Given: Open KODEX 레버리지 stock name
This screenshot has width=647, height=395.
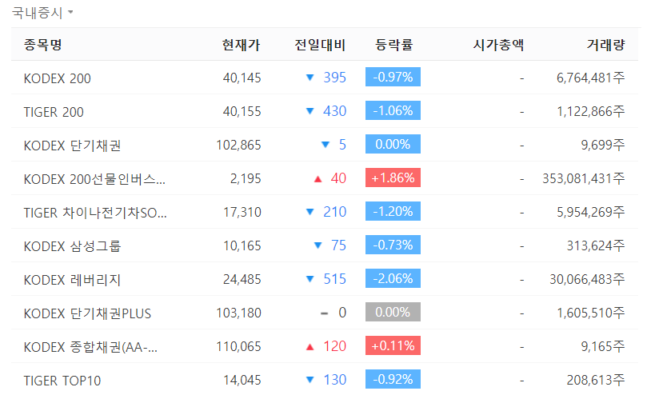Looking at the screenshot, I should coord(72,280).
